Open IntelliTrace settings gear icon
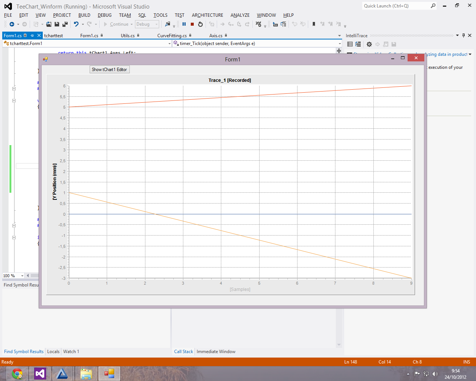This screenshot has width=476, height=381. pos(369,44)
